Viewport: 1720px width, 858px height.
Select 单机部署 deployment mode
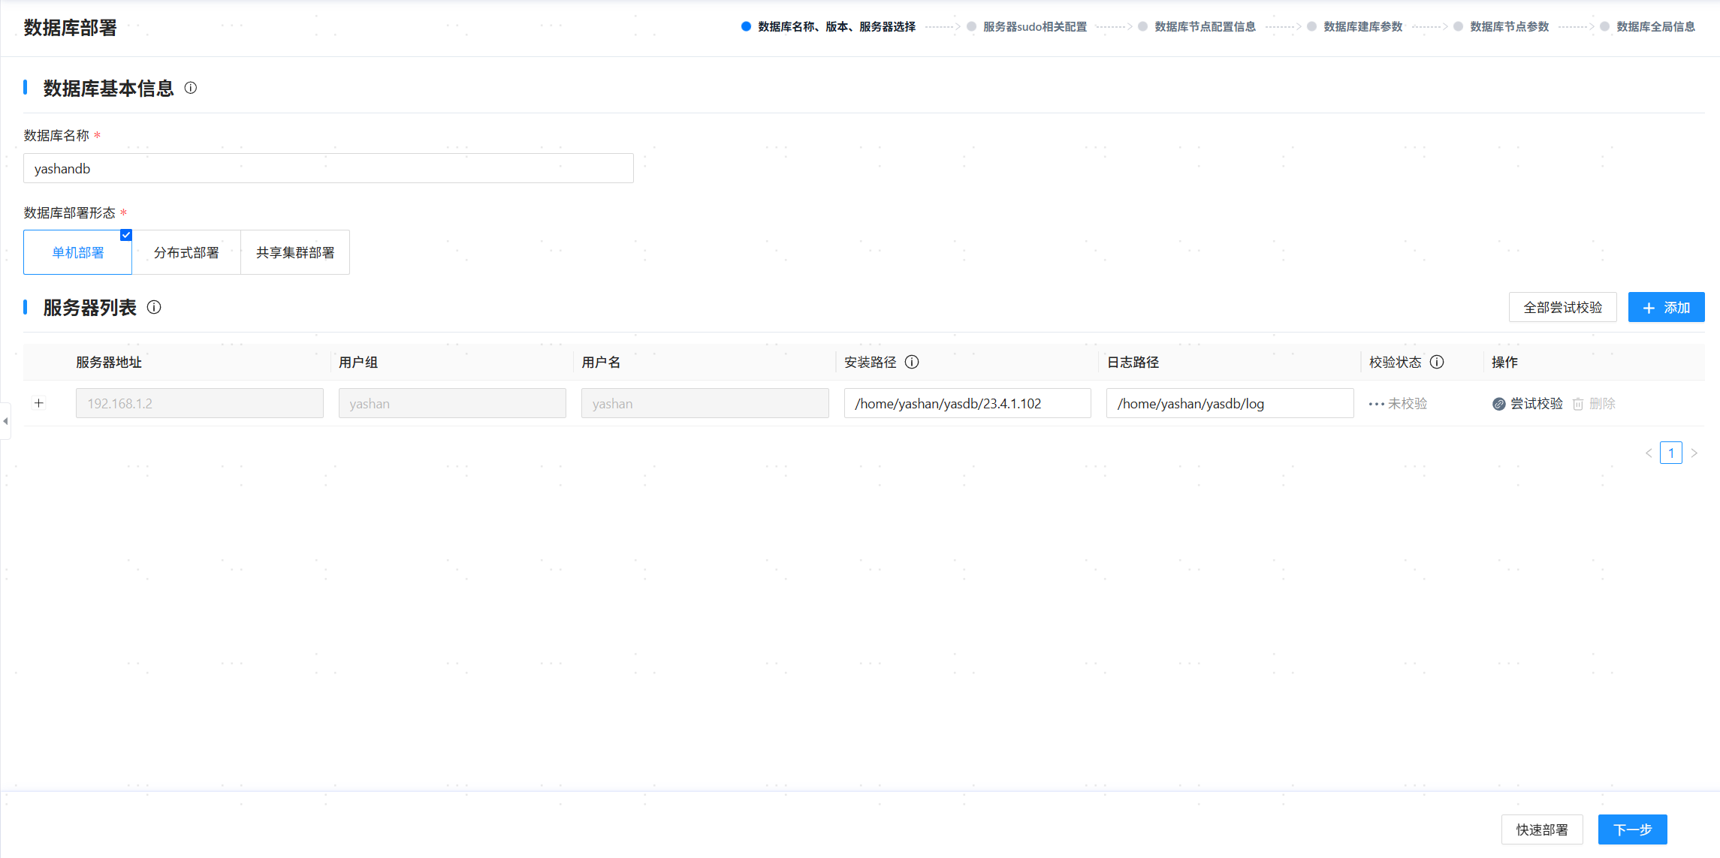tap(78, 252)
